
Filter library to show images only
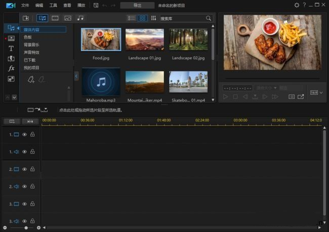click(68, 18)
